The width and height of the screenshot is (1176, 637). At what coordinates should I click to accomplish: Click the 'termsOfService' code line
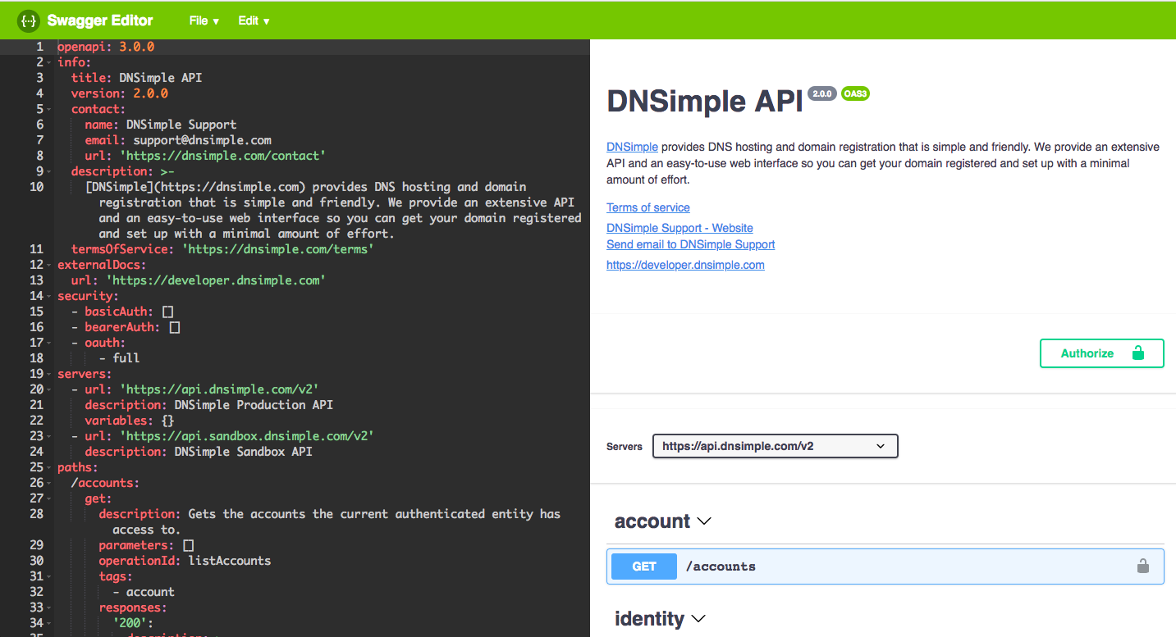coord(222,249)
